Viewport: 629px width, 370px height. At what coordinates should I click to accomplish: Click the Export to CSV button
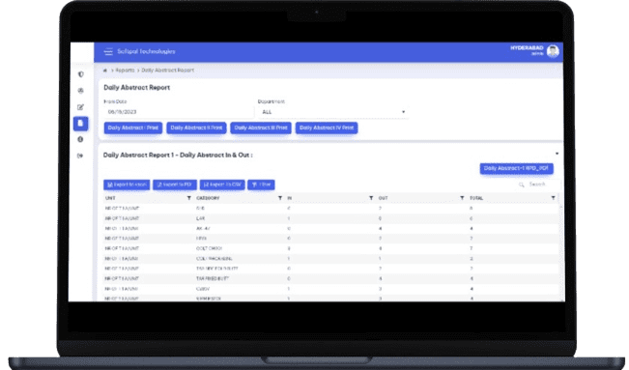point(222,185)
